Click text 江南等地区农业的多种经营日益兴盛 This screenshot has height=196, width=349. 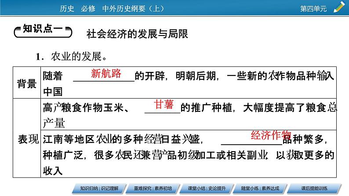[121, 139]
